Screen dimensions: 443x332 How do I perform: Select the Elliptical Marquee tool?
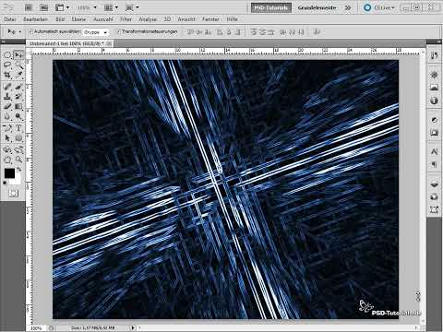(x=7, y=55)
